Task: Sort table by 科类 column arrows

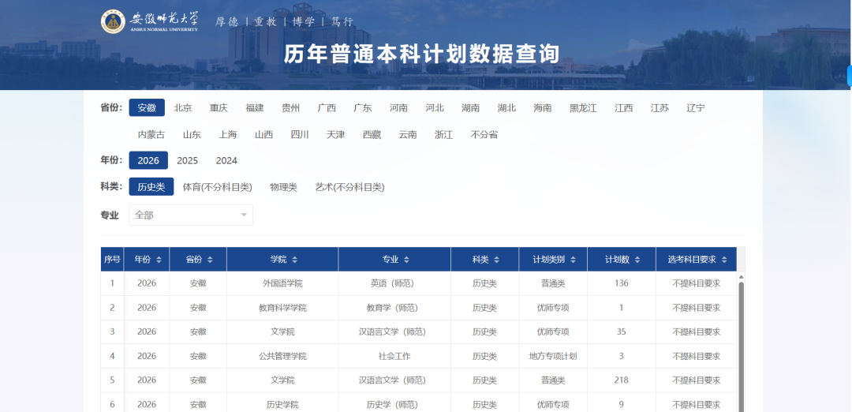Action: click(x=497, y=260)
